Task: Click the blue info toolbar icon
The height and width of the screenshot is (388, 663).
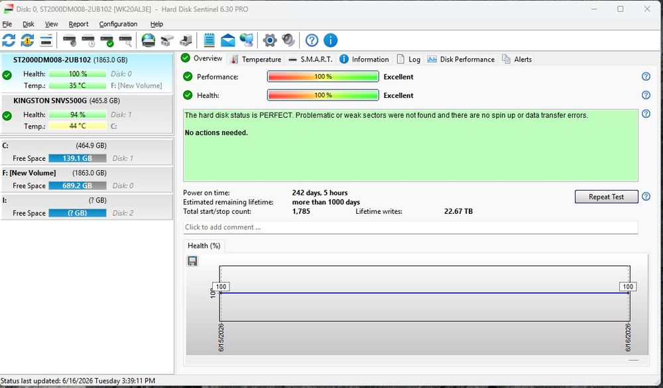Action: (331, 40)
